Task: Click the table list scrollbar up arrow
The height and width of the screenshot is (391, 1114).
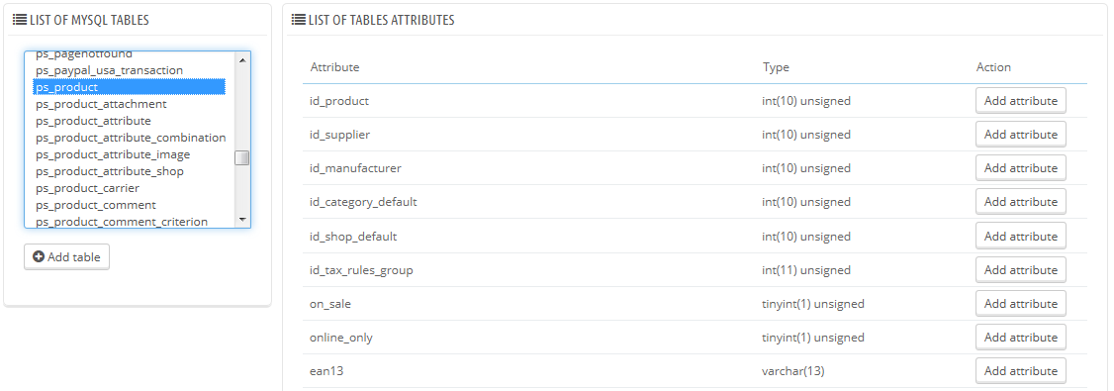Action: point(242,59)
